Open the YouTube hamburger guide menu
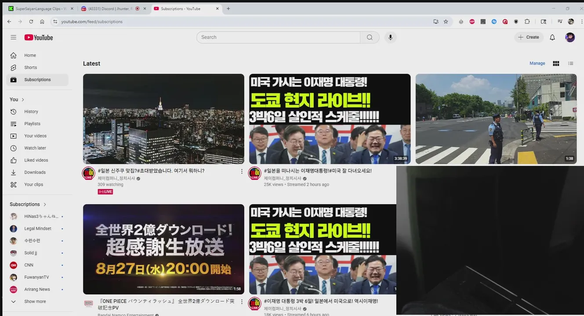Image resolution: width=584 pixels, height=316 pixels. pos(13,37)
